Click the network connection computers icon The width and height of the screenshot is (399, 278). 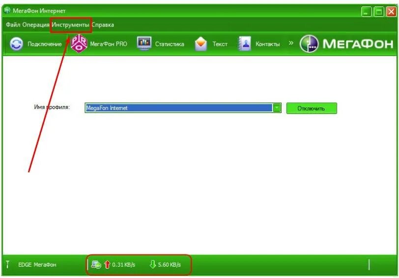coord(96,265)
